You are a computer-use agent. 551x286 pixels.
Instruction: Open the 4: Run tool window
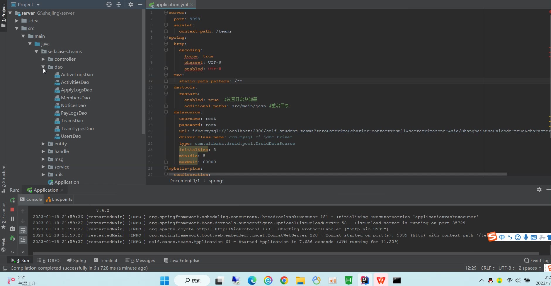point(20,261)
